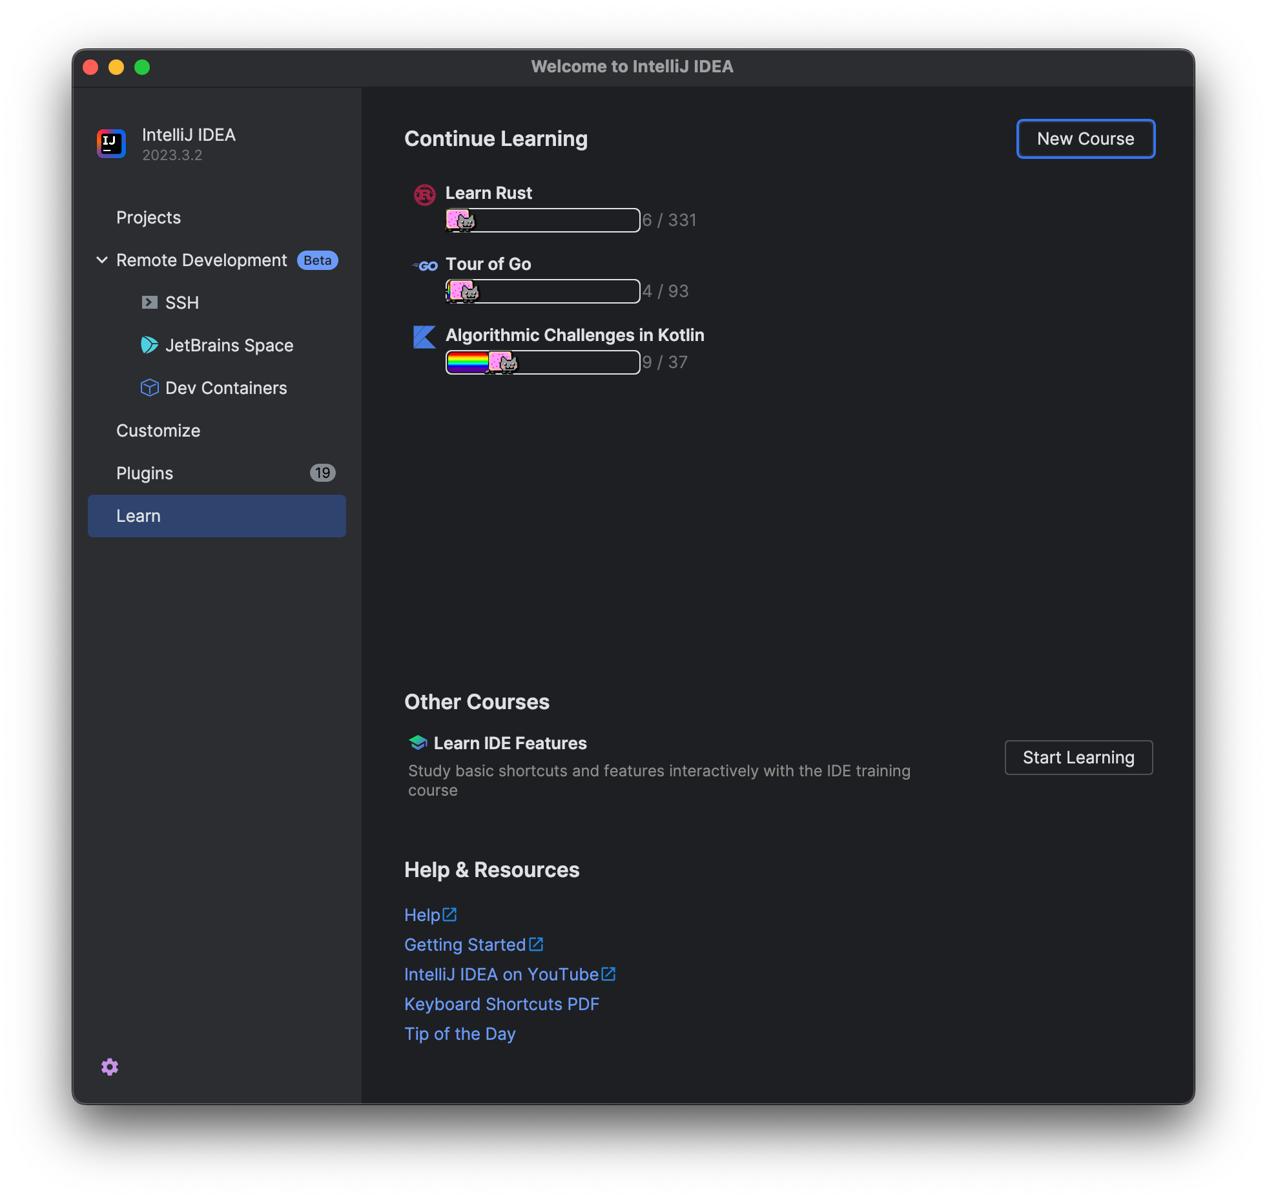This screenshot has height=1200, width=1267.
Task: Collapse the Remote Development section
Action: coord(102,260)
